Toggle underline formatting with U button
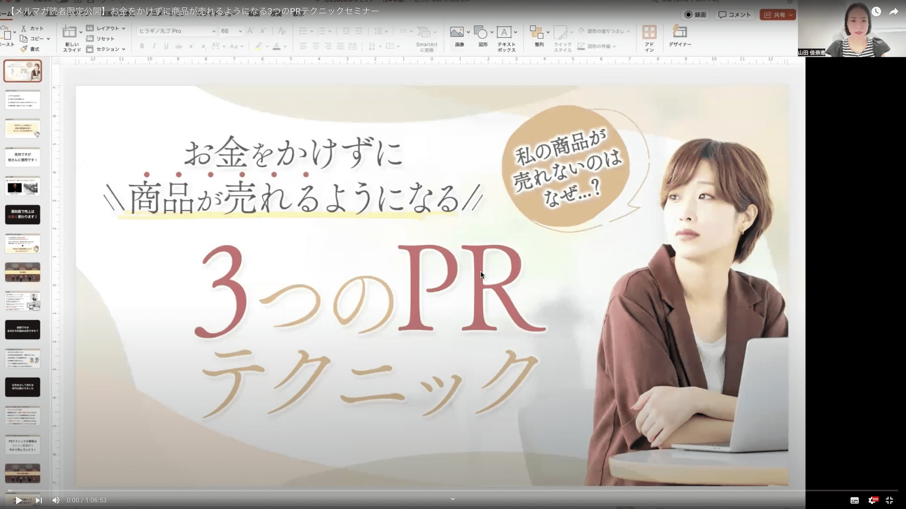906x509 pixels. [166, 46]
